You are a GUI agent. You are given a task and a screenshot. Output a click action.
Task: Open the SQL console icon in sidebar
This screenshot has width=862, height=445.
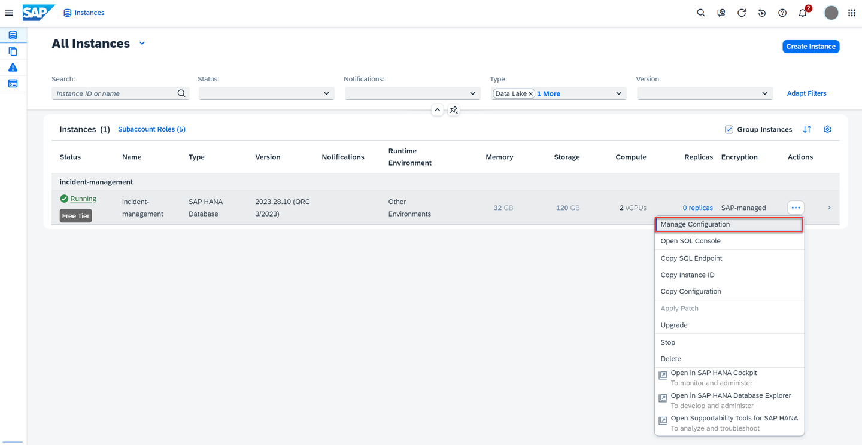[x=13, y=84]
